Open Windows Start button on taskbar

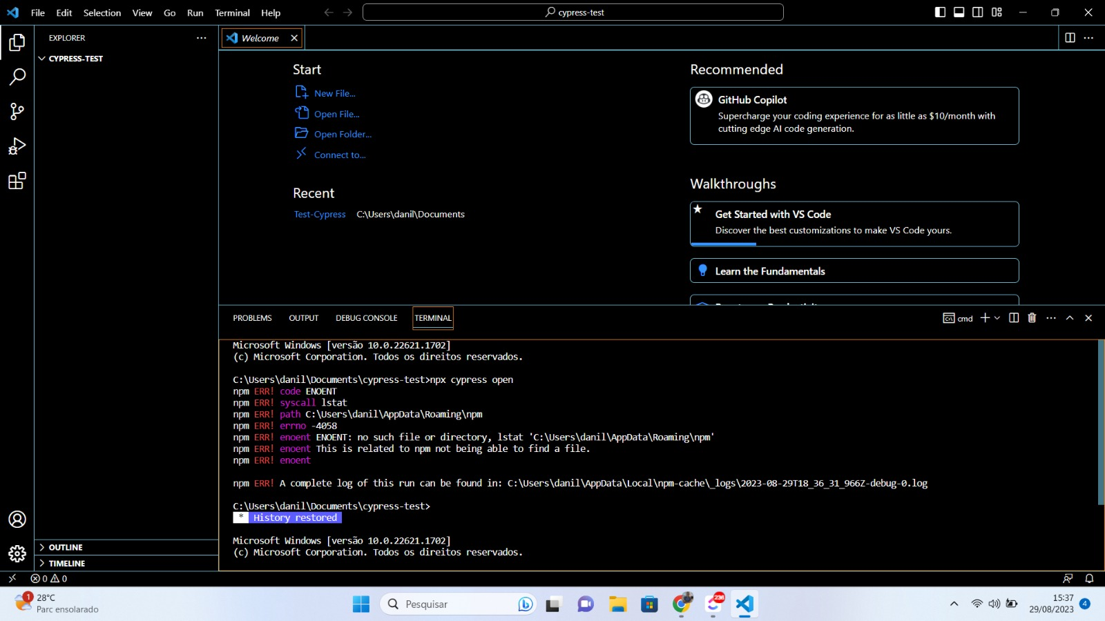(361, 604)
